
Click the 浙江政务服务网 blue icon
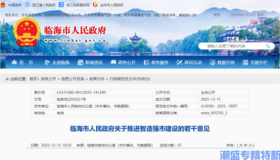click(61, 5)
